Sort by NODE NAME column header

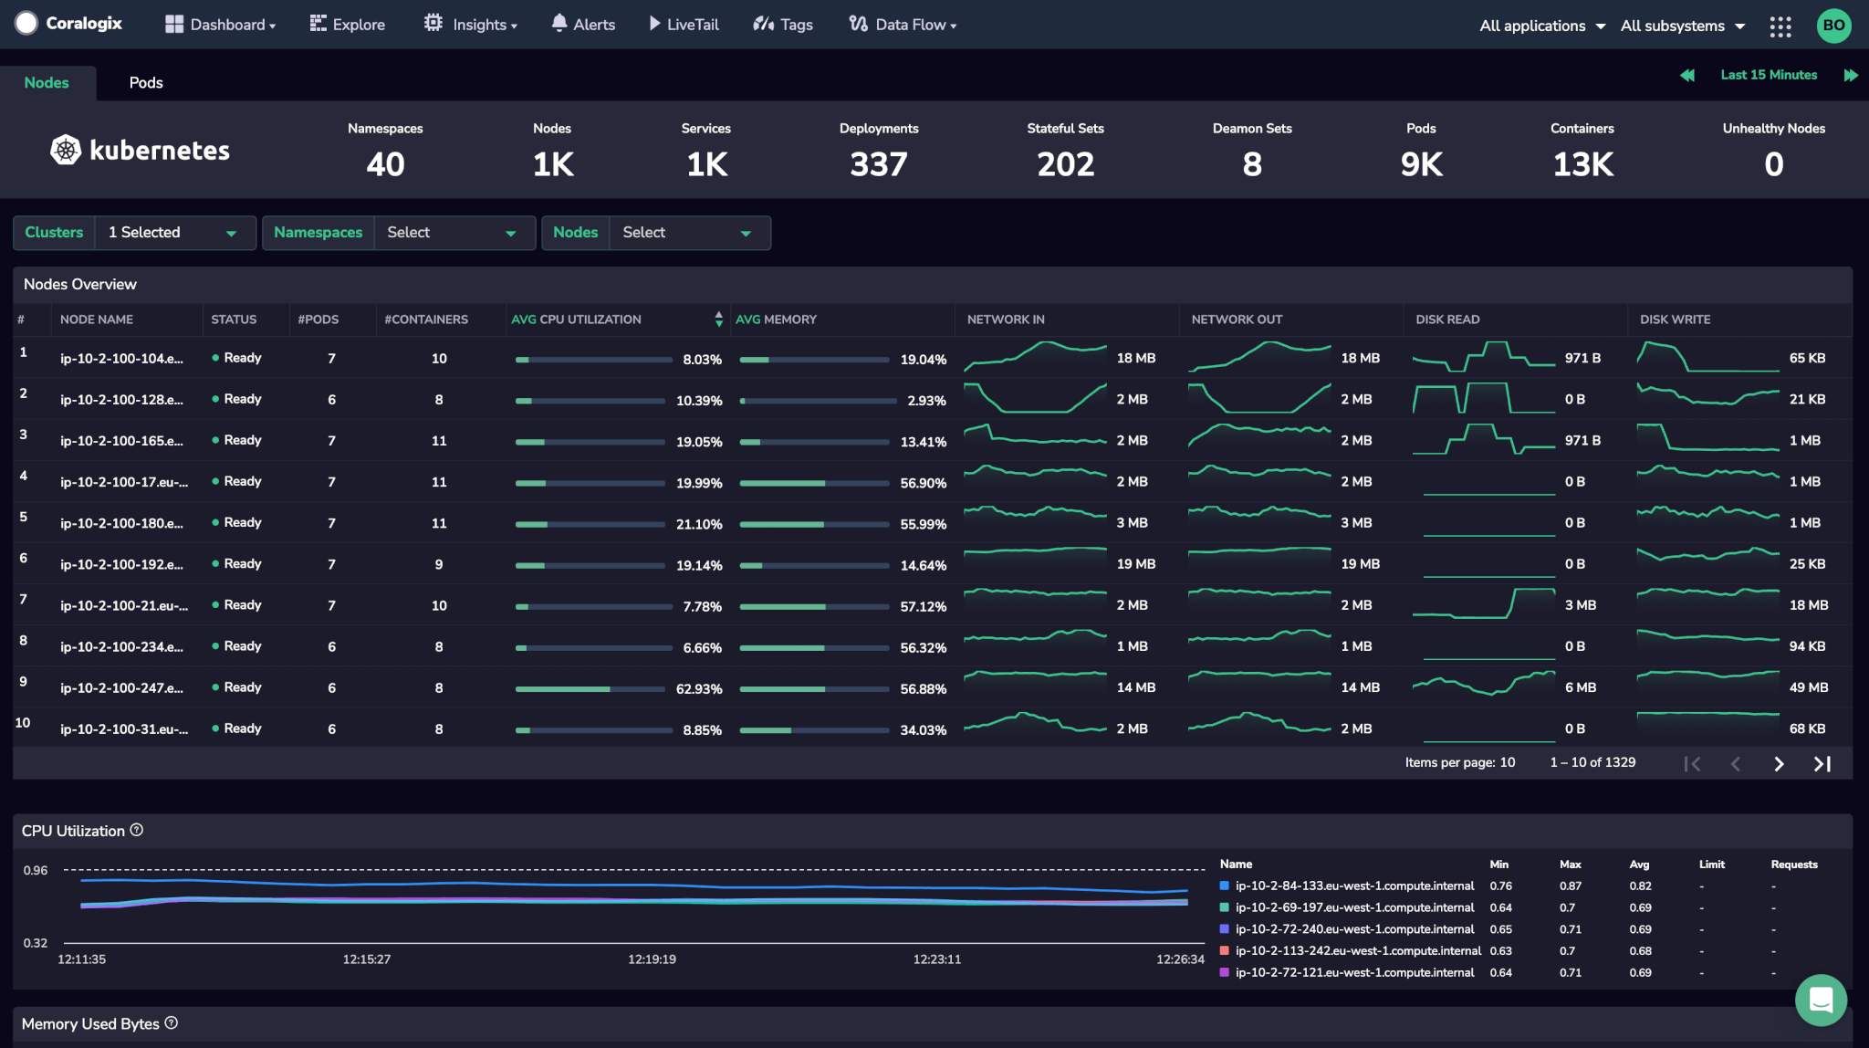pos(97,320)
